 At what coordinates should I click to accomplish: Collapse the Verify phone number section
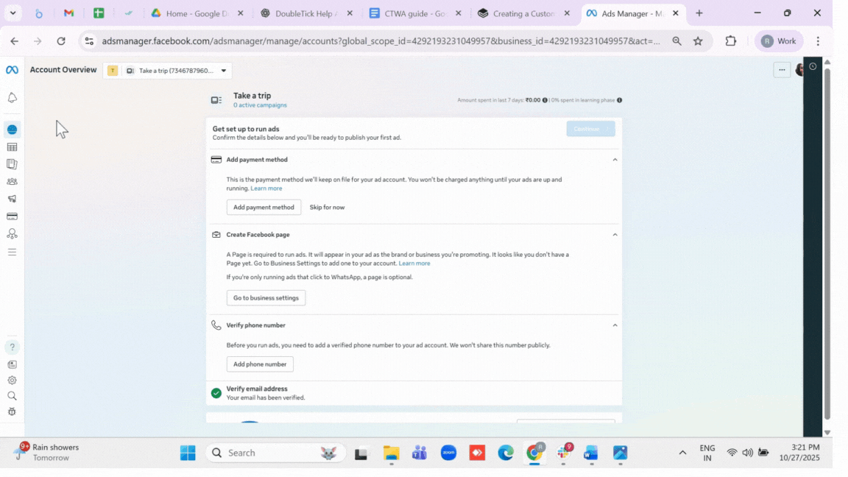tap(615, 325)
